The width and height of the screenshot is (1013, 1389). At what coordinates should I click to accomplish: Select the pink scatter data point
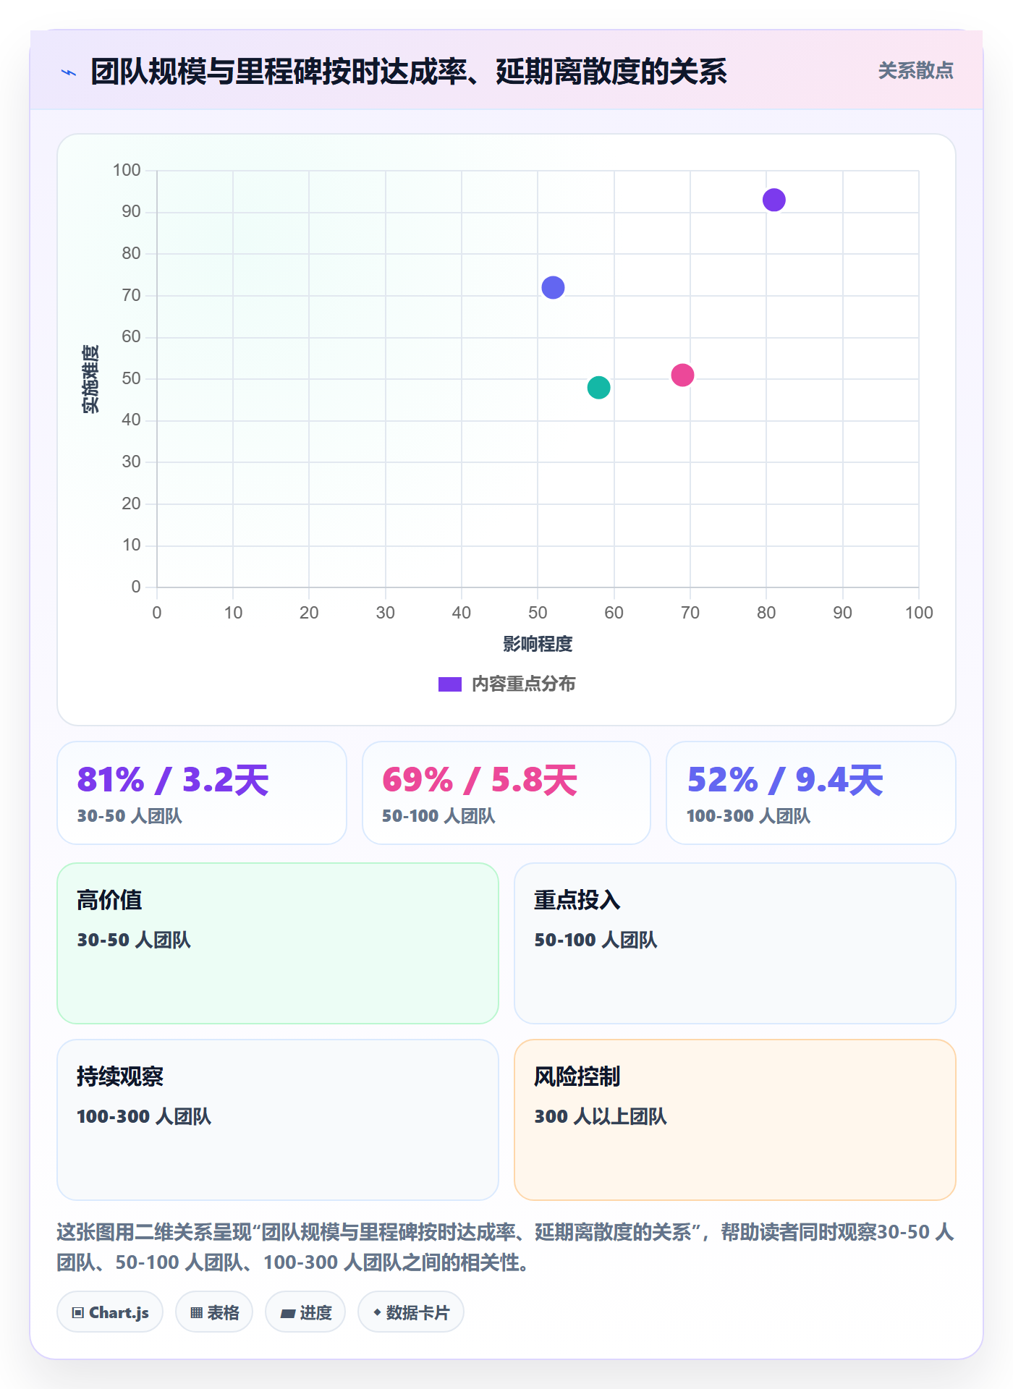(x=682, y=375)
